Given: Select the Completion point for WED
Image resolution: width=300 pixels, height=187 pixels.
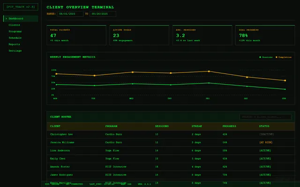Looking at the screenshot, I should click(133, 72).
